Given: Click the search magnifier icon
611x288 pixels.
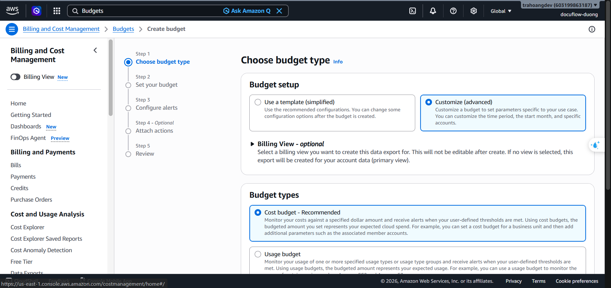Looking at the screenshot, I should pyautogui.click(x=75, y=11).
